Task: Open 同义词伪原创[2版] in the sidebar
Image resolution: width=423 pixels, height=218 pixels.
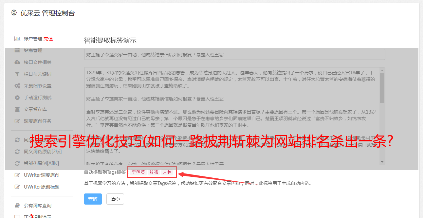Action: pos(43,152)
